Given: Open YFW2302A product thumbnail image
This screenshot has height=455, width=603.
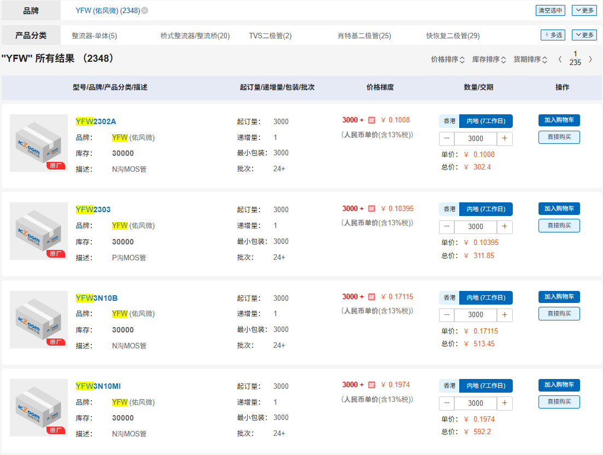Looking at the screenshot, I should [39, 143].
